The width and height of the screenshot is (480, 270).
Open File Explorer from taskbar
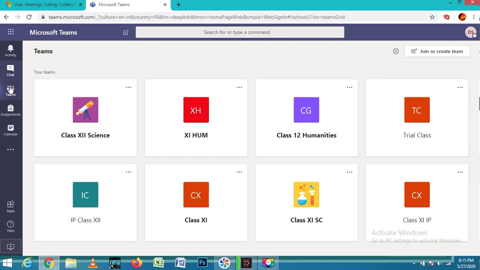(x=71, y=263)
